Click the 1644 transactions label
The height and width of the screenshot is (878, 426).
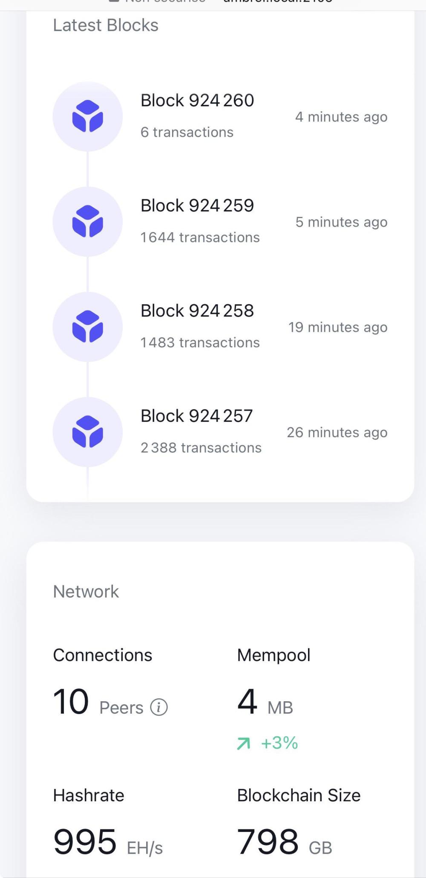click(x=200, y=238)
